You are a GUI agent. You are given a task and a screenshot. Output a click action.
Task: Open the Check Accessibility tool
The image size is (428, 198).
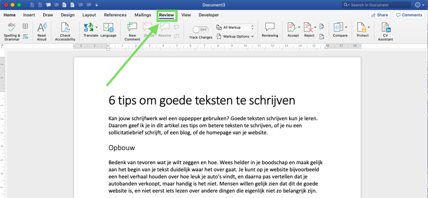pos(65,31)
